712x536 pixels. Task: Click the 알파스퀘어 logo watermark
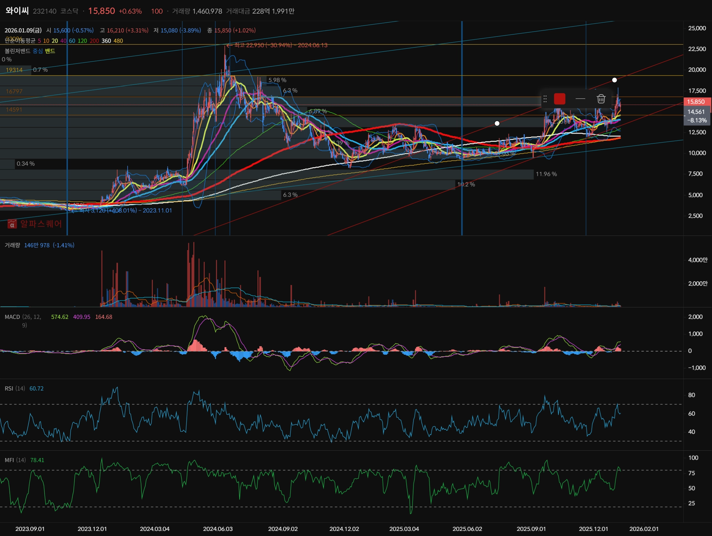click(x=35, y=224)
